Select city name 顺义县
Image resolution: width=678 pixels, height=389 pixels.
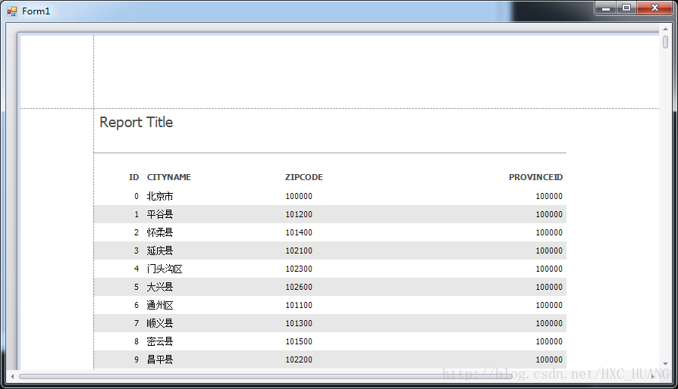click(x=160, y=323)
